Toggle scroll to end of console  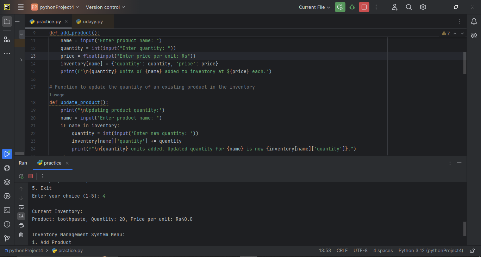[x=21, y=216]
